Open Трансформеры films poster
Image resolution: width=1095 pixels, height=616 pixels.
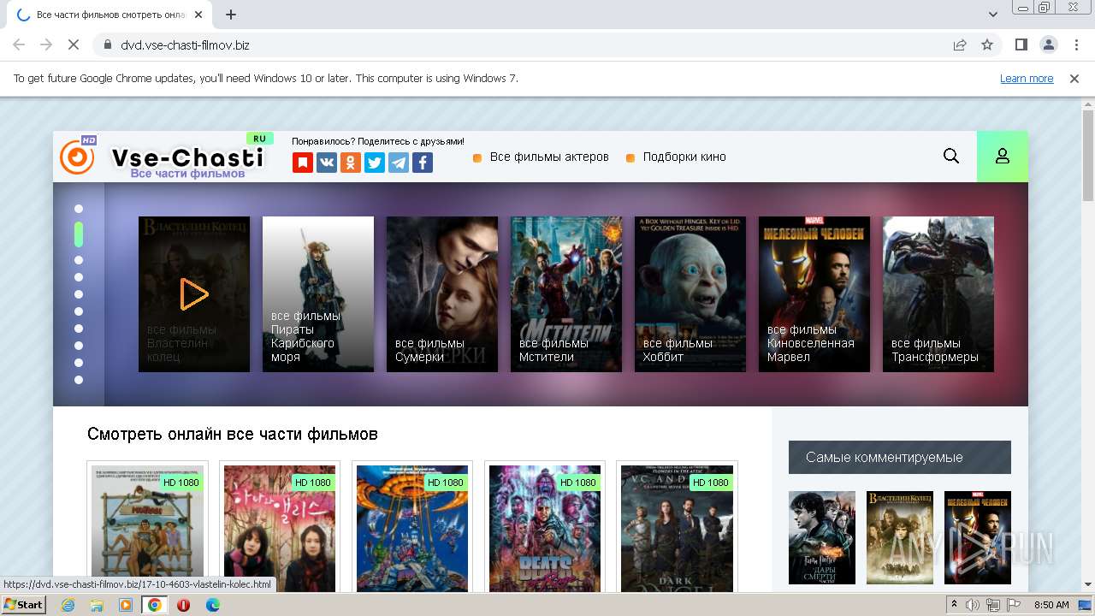938,294
